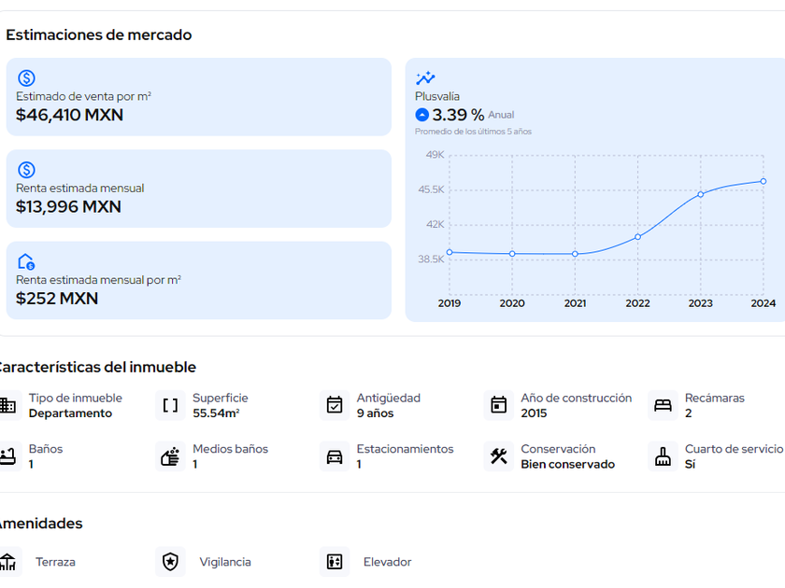The image size is (785, 588).
Task: Click the $46,410 MXN sale estimate card
Action: pos(198,97)
